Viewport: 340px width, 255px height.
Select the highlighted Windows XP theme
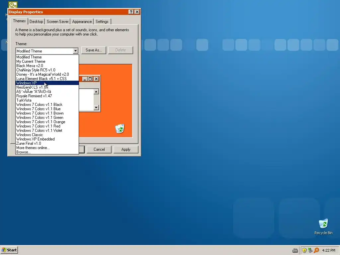(x=47, y=83)
